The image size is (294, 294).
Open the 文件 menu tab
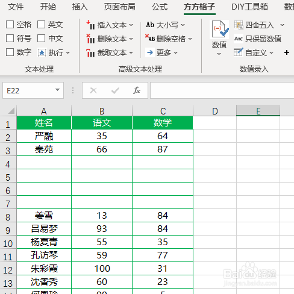(x=16, y=7)
